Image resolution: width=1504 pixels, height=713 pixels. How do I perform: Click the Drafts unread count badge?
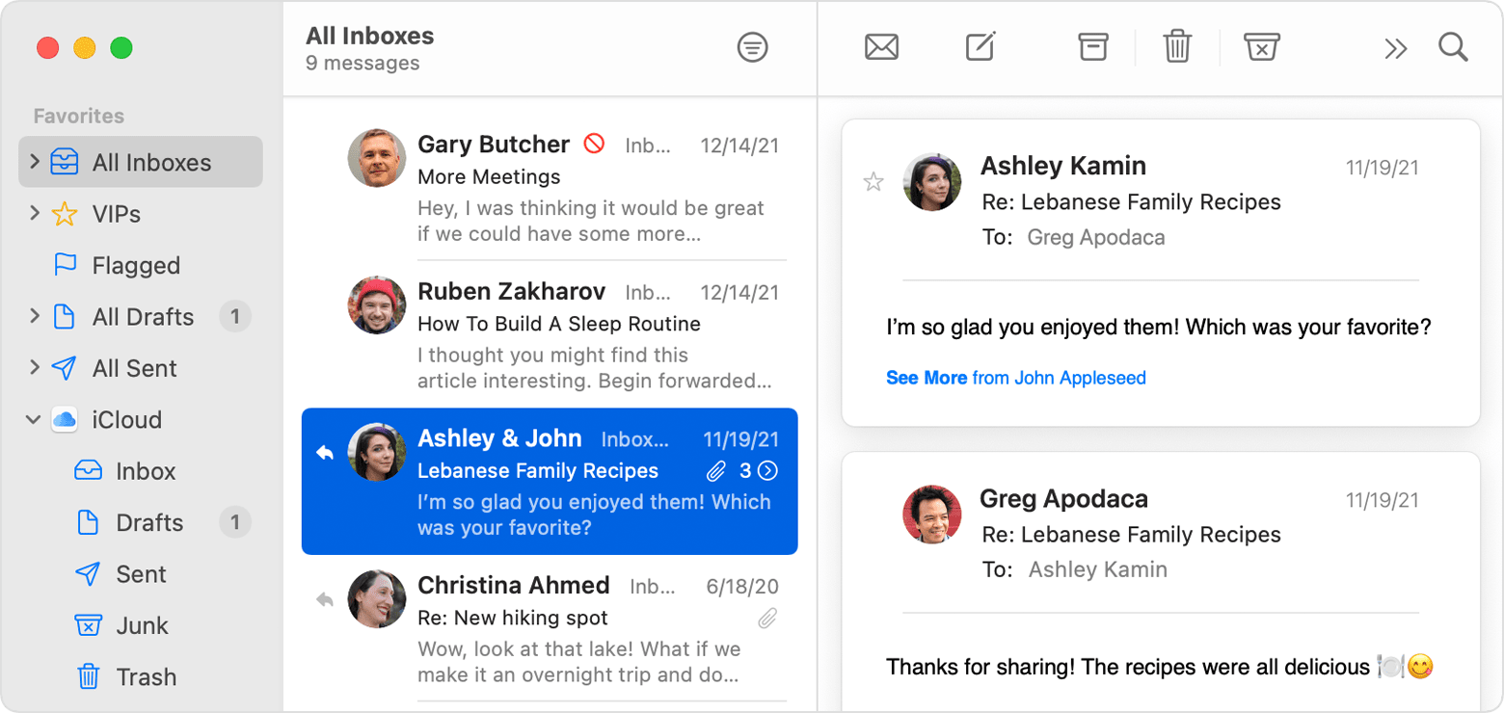point(235,522)
